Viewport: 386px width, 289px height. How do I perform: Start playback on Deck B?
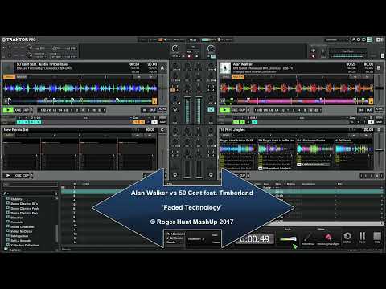[224, 110]
